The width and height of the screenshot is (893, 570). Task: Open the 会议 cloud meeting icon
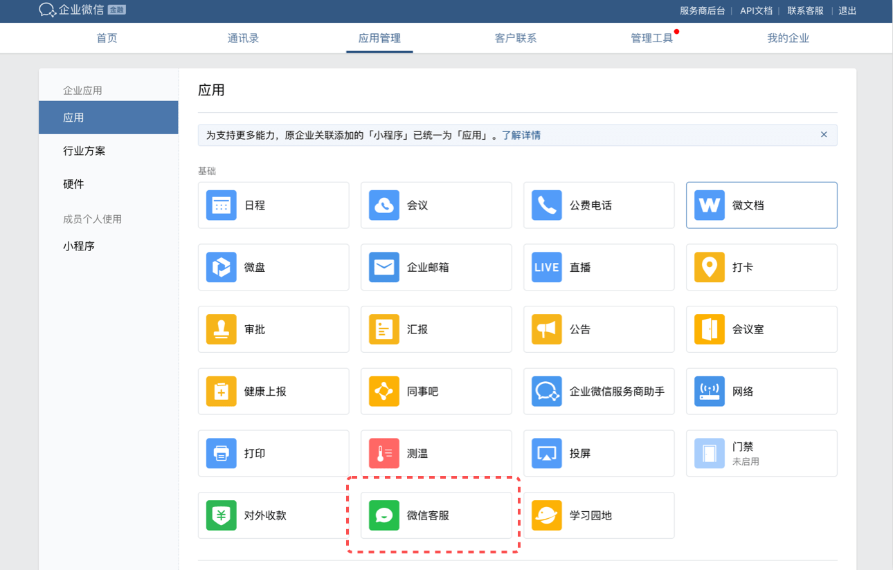(384, 205)
